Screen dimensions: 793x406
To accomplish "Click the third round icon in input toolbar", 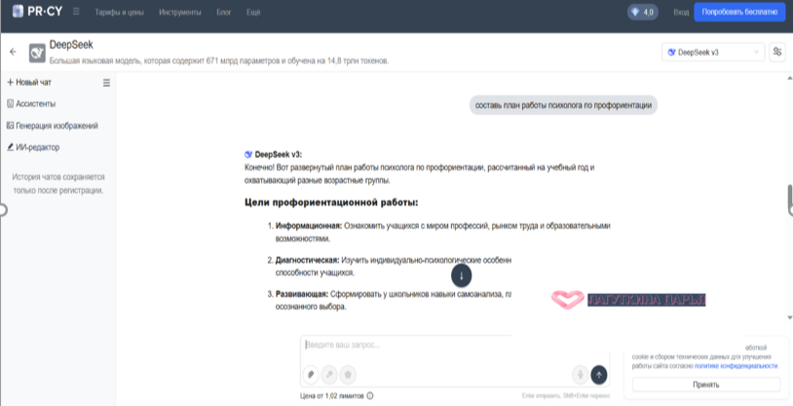I will (348, 375).
